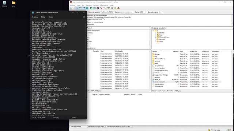Open the Servidor menu in FileZilla
Image resolution: width=234 pixels, height=131 pixels.
coord(96,5)
